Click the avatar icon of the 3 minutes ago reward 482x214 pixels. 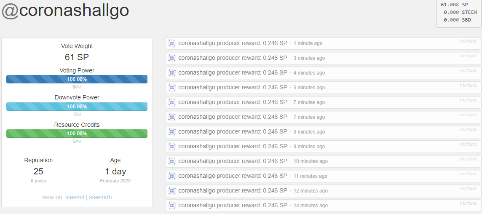click(172, 58)
